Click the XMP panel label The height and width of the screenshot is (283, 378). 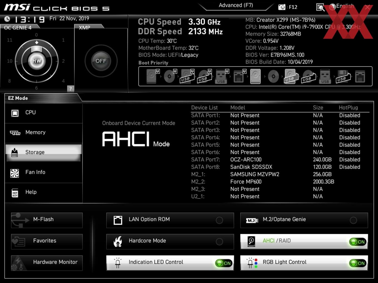coord(84,27)
